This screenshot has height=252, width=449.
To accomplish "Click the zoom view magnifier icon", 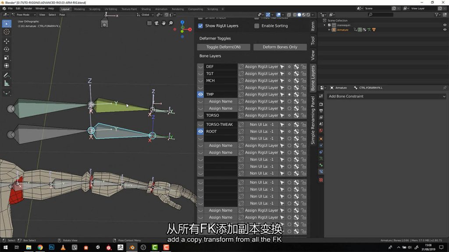I will click(171, 23).
